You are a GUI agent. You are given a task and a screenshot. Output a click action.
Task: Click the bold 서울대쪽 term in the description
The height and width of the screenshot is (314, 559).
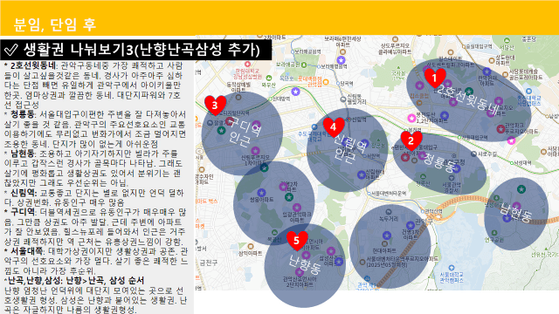tap(26, 251)
